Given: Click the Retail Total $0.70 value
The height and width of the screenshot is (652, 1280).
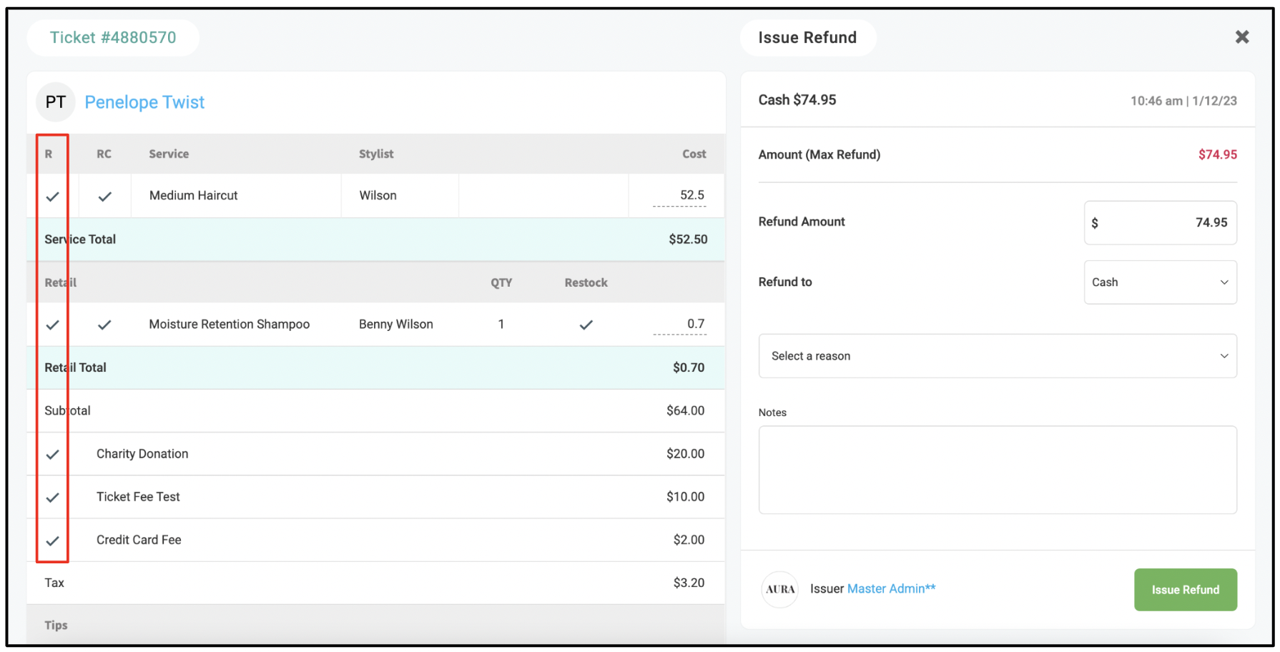Looking at the screenshot, I should coord(689,367).
